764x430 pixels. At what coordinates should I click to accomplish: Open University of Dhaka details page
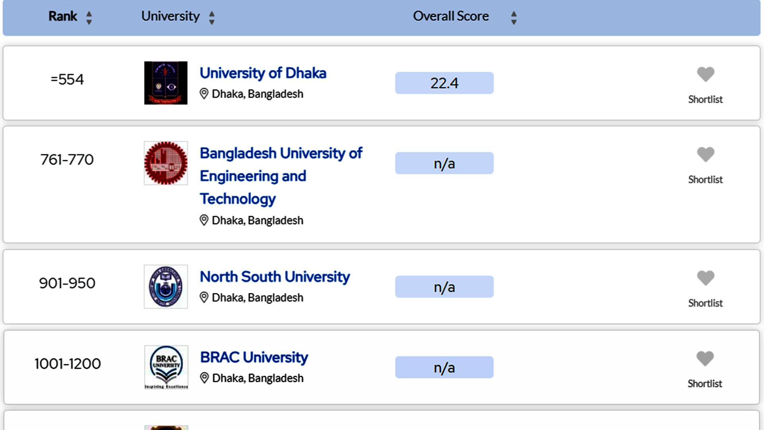262,73
